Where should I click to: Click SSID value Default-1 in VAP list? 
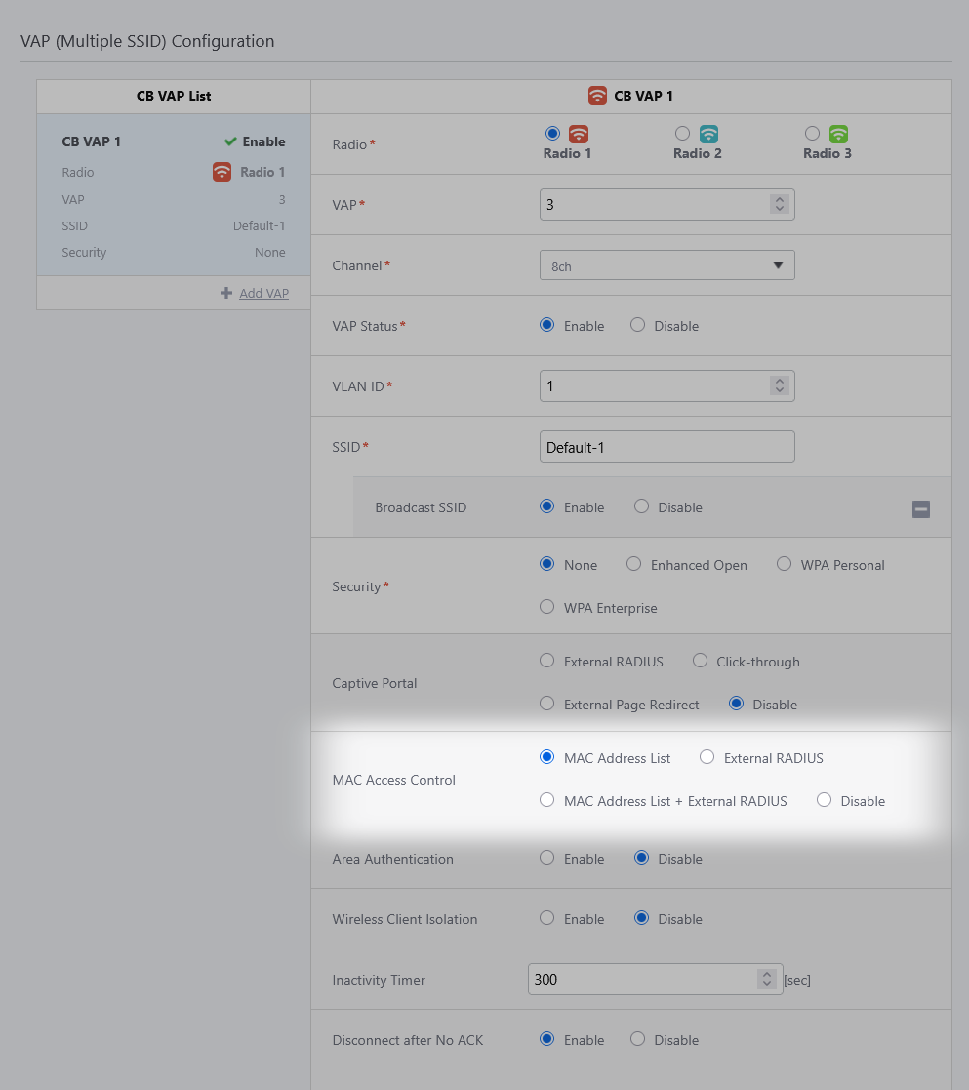260,226
